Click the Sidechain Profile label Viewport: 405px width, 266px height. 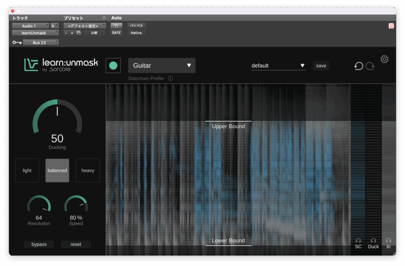[x=146, y=79]
